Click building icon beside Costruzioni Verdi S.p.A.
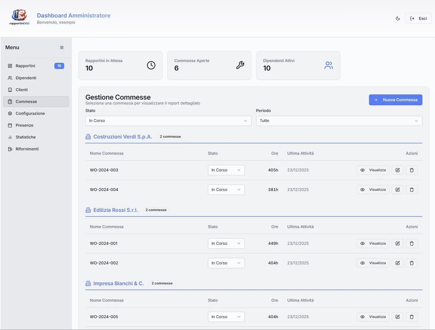The height and width of the screenshot is (330, 435). pos(88,137)
